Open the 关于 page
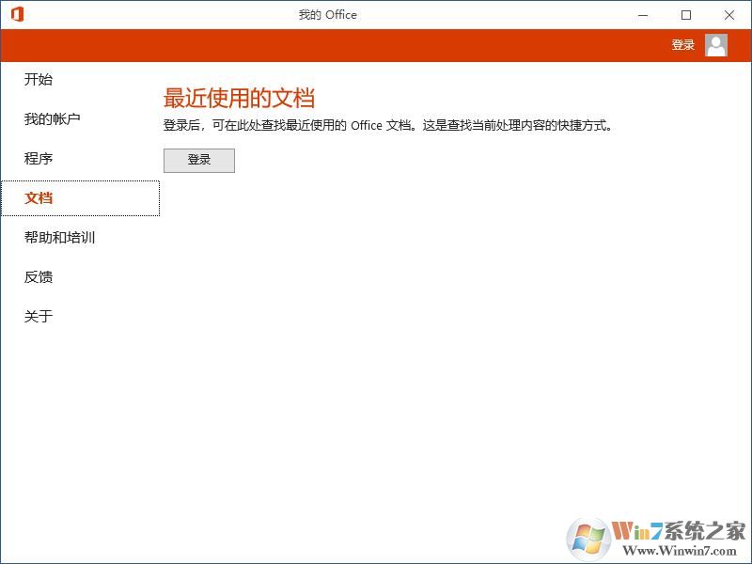 (x=39, y=316)
